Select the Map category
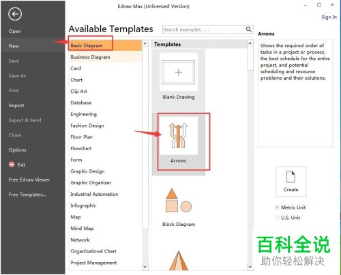The height and width of the screenshot is (275, 341). pyautogui.click(x=76, y=217)
